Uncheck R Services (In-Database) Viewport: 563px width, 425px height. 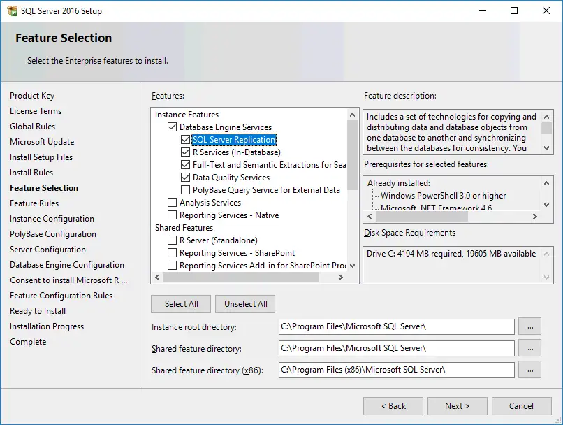pyautogui.click(x=185, y=152)
